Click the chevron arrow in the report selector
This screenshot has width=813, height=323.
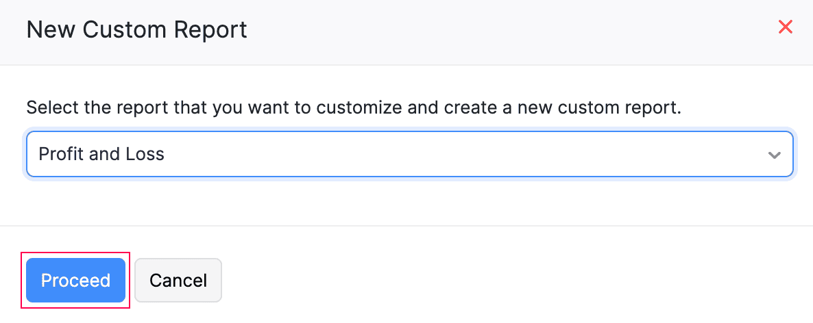click(774, 155)
